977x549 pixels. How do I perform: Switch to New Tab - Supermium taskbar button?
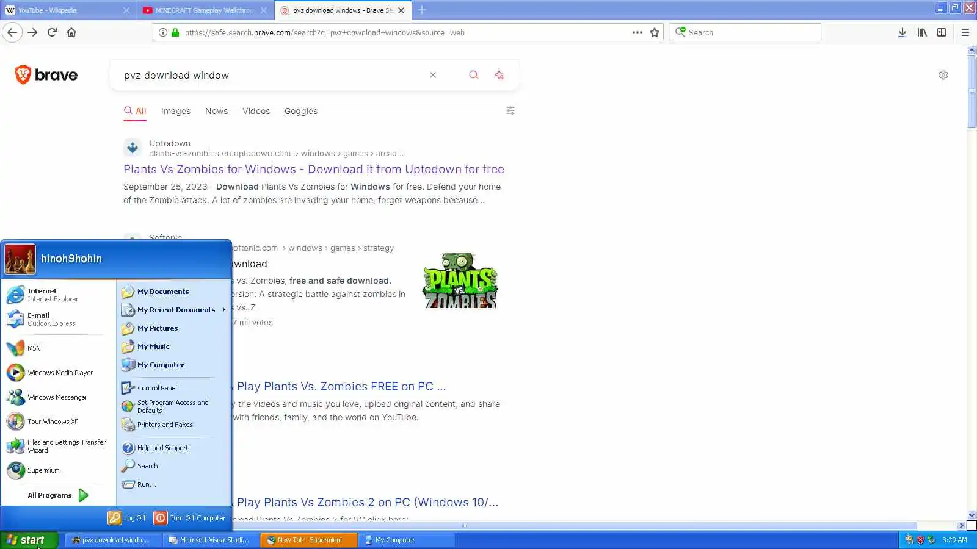coord(308,540)
